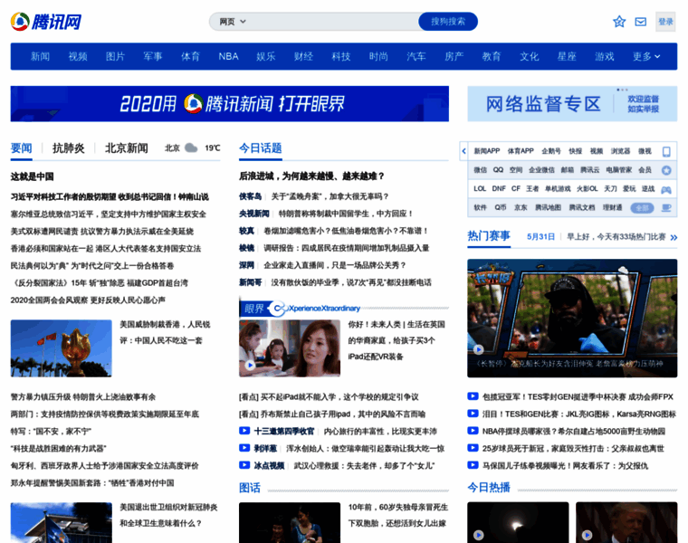The image size is (688, 543).
Task: Open 后浪进城 topic headline
Action: [311, 176]
